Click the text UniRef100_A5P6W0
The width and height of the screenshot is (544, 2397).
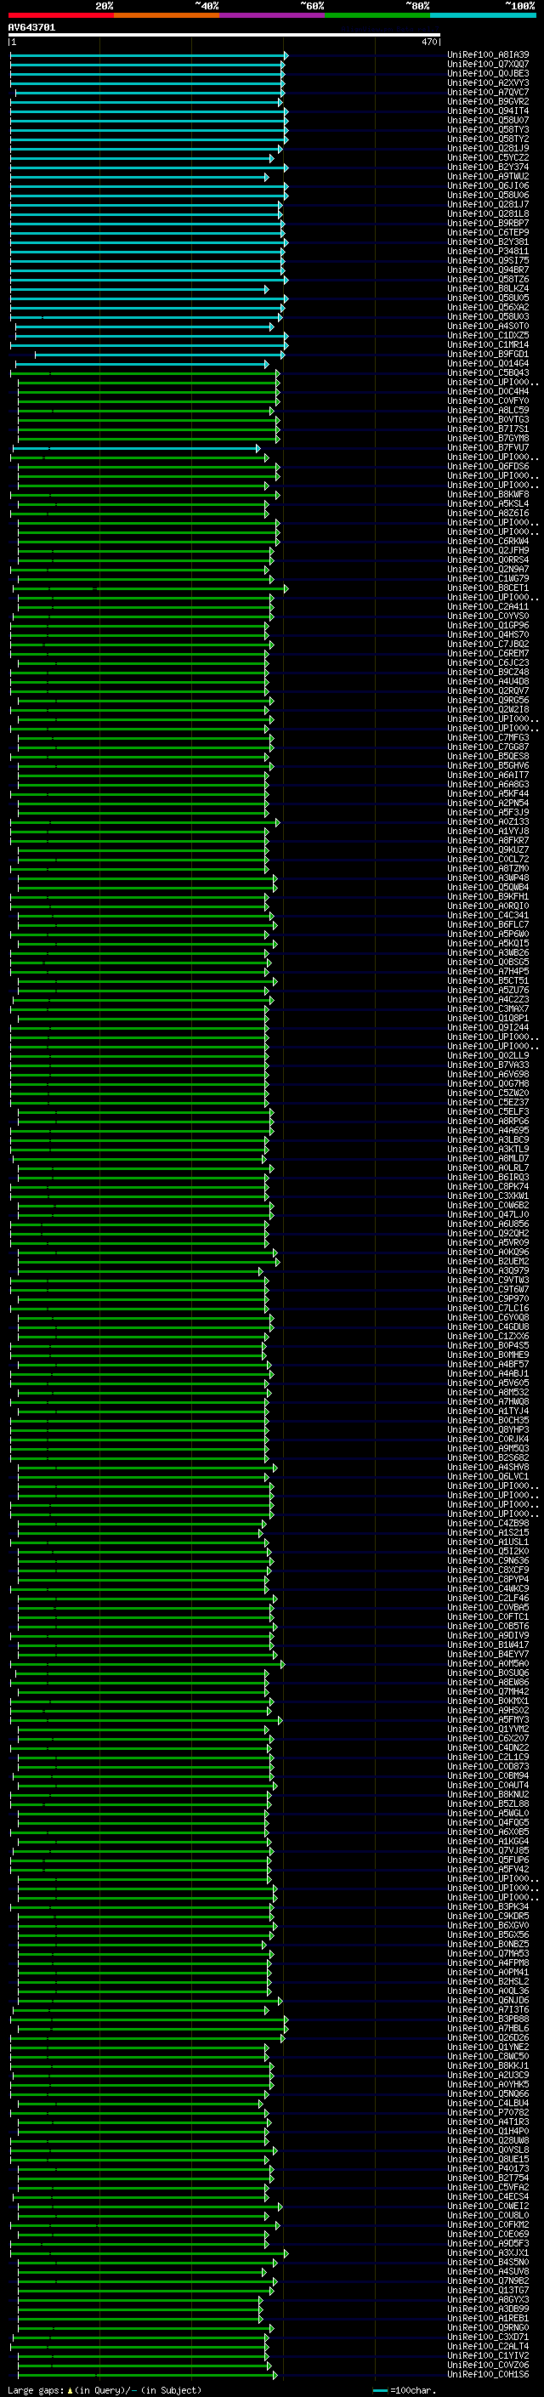pos(488,934)
